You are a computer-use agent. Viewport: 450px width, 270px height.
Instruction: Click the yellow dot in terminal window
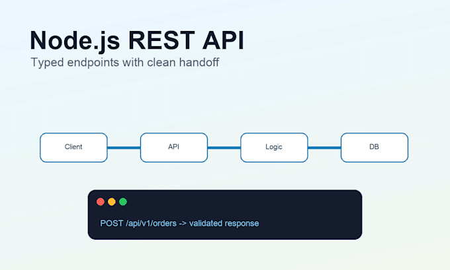coord(112,202)
